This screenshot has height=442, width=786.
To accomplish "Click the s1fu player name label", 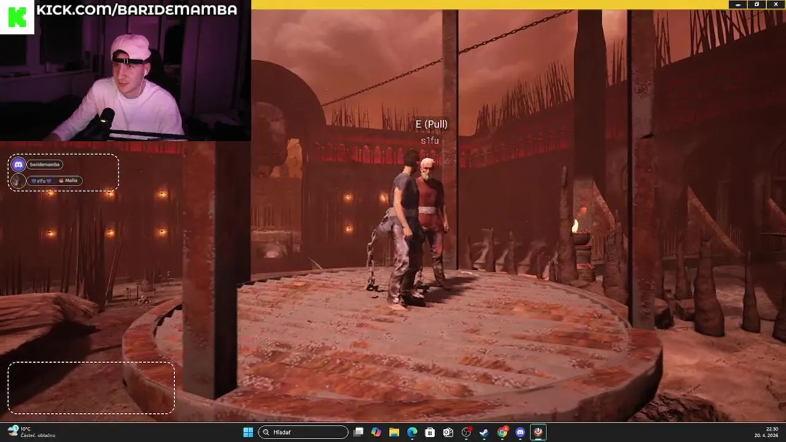I will [x=430, y=141].
